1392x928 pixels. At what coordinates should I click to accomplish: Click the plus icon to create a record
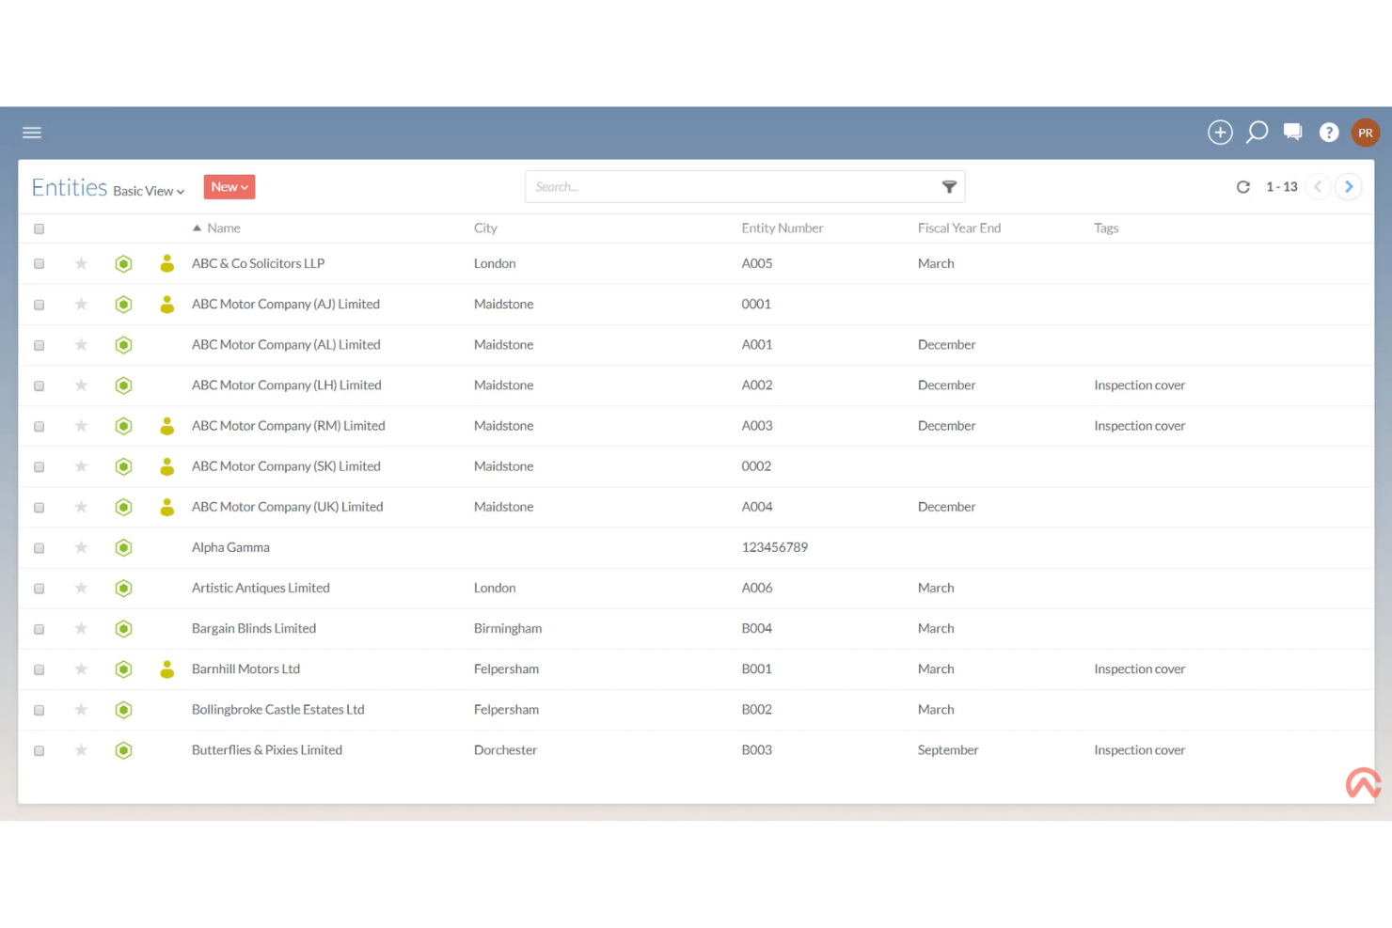[x=1220, y=132]
